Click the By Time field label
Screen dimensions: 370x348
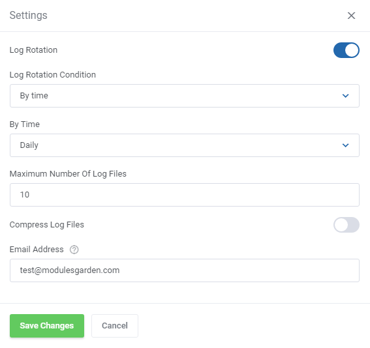[x=25, y=124]
